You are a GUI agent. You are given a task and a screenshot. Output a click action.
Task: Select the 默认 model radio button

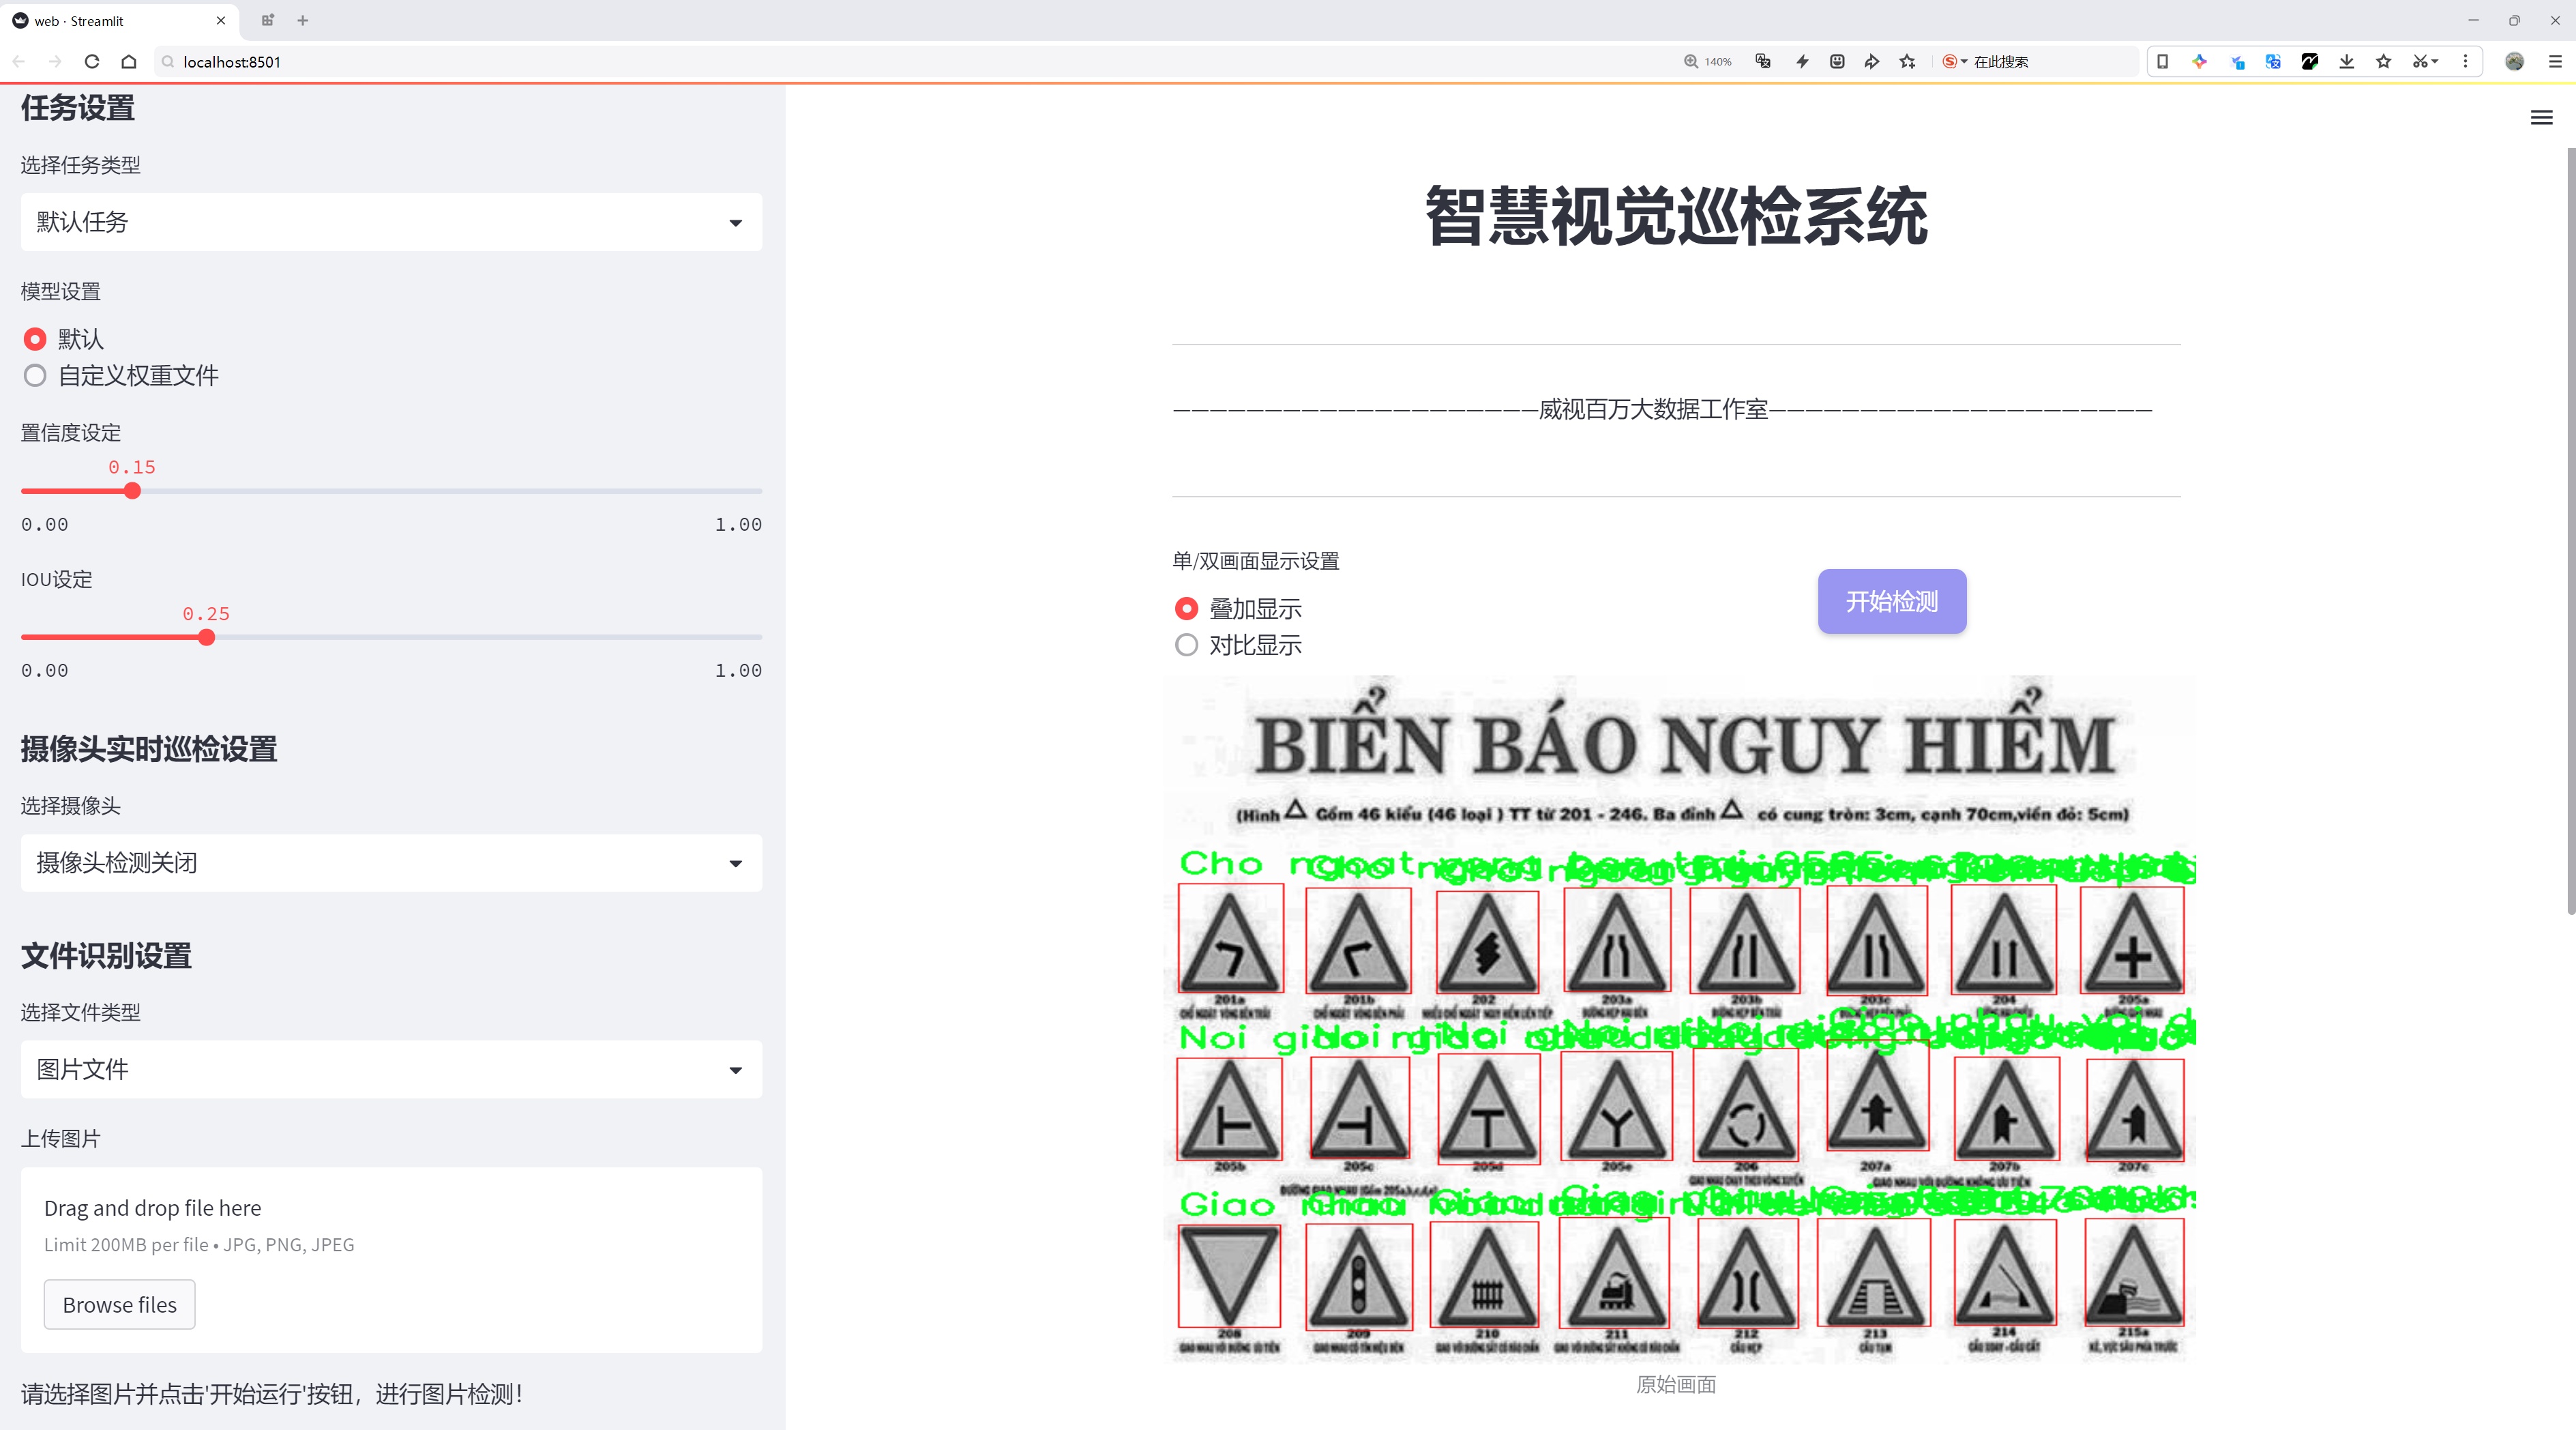[x=35, y=339]
